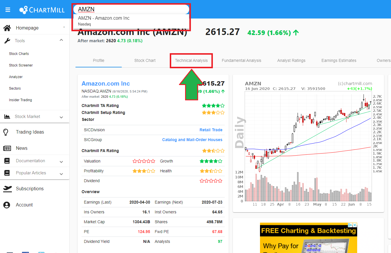Collapse the Tools section chevron

pos(61,40)
